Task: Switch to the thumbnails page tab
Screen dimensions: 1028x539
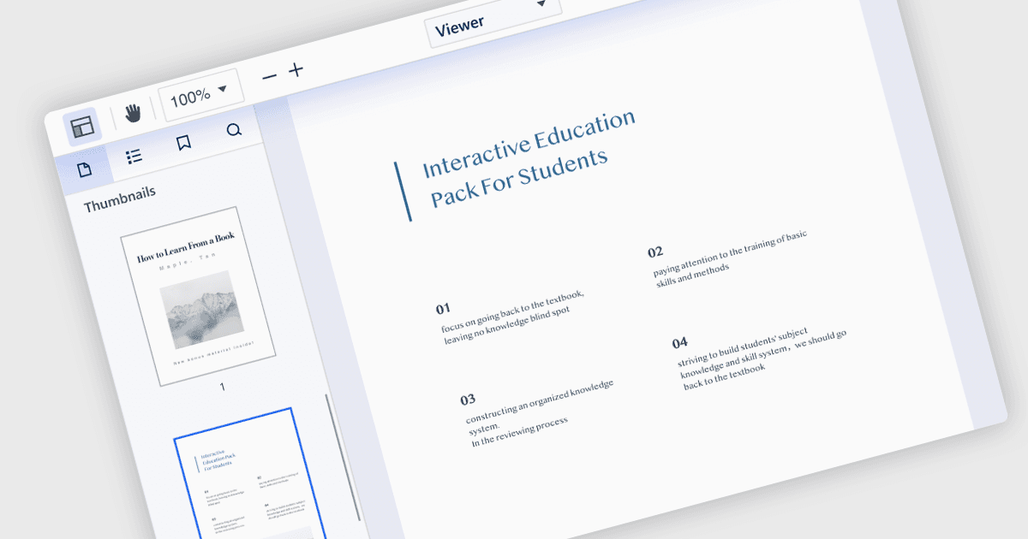Action: coord(84,169)
